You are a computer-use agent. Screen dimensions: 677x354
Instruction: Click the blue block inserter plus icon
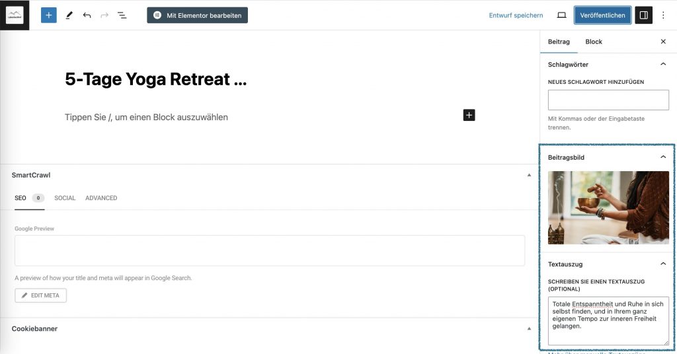[x=49, y=15]
